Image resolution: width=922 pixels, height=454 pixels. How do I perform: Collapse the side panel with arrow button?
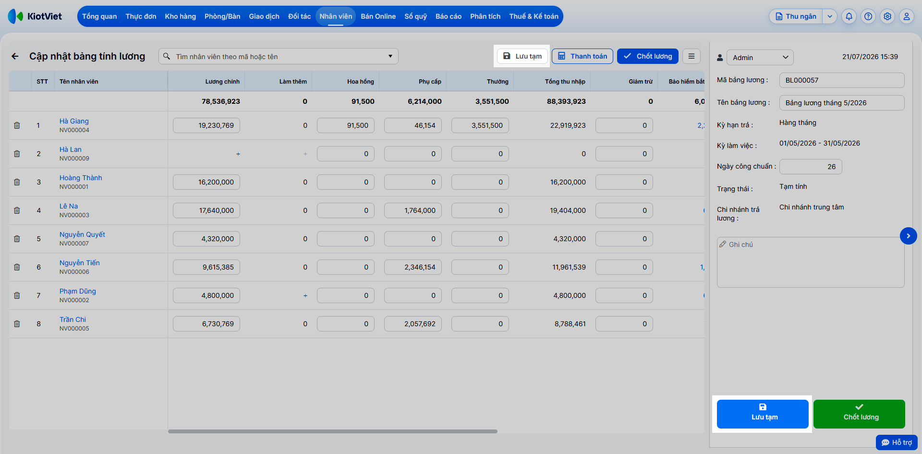click(x=908, y=236)
